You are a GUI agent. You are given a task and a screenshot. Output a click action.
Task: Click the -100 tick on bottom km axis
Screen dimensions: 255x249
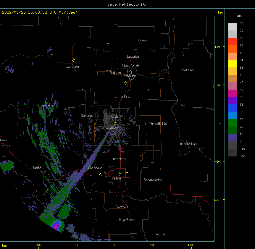coord(37,245)
